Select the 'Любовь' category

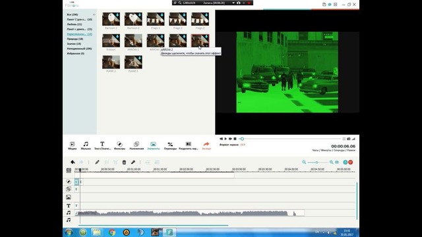point(75,24)
